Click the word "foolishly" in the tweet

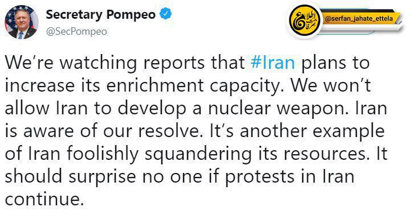coord(102,154)
